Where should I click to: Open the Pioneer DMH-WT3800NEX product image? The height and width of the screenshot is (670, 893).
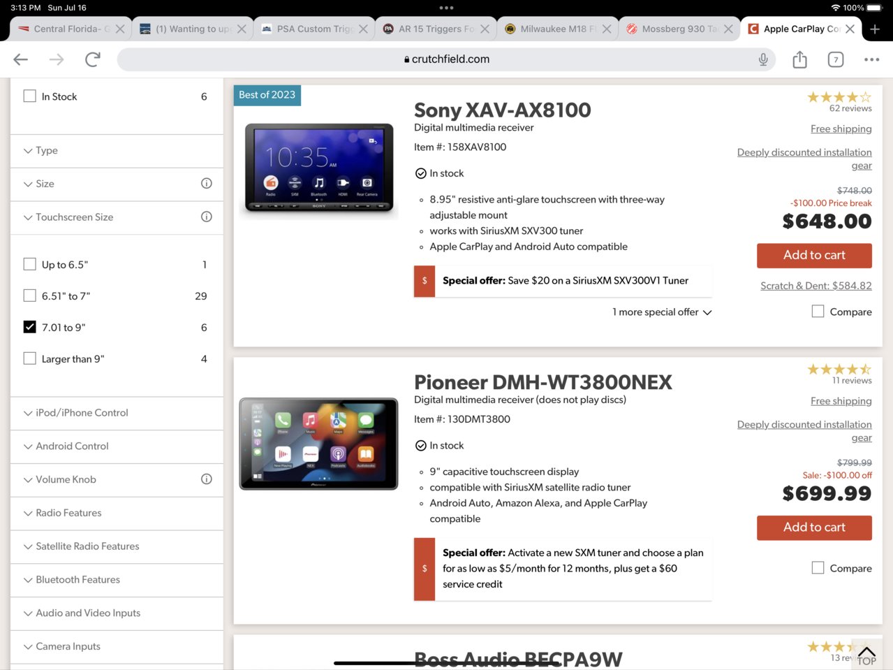318,444
